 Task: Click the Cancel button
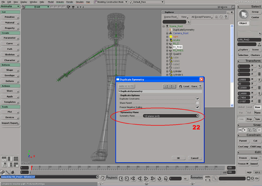pyautogui.click(x=194, y=158)
